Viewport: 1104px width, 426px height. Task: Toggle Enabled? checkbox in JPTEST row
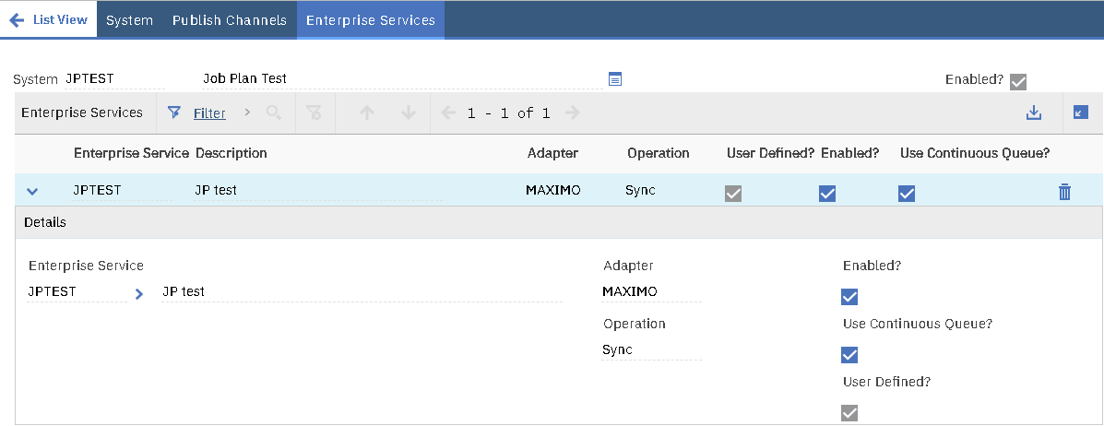827,194
